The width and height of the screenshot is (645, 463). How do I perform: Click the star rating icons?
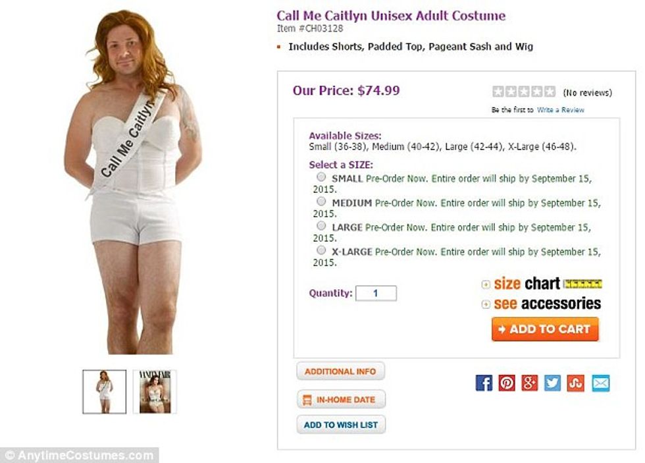click(524, 92)
